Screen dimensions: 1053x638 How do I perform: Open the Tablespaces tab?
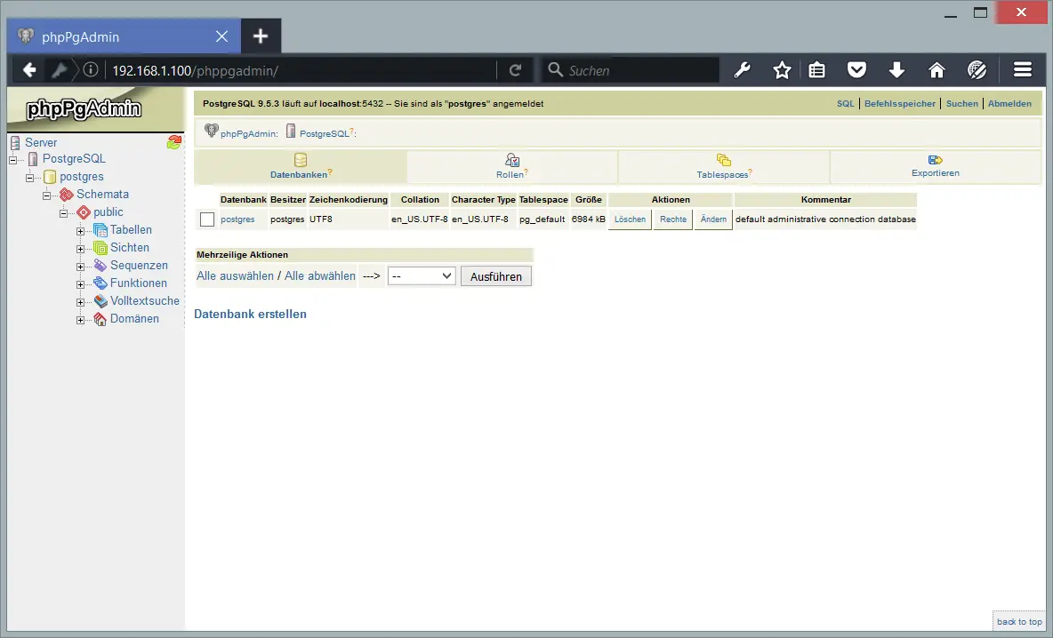tap(723, 167)
